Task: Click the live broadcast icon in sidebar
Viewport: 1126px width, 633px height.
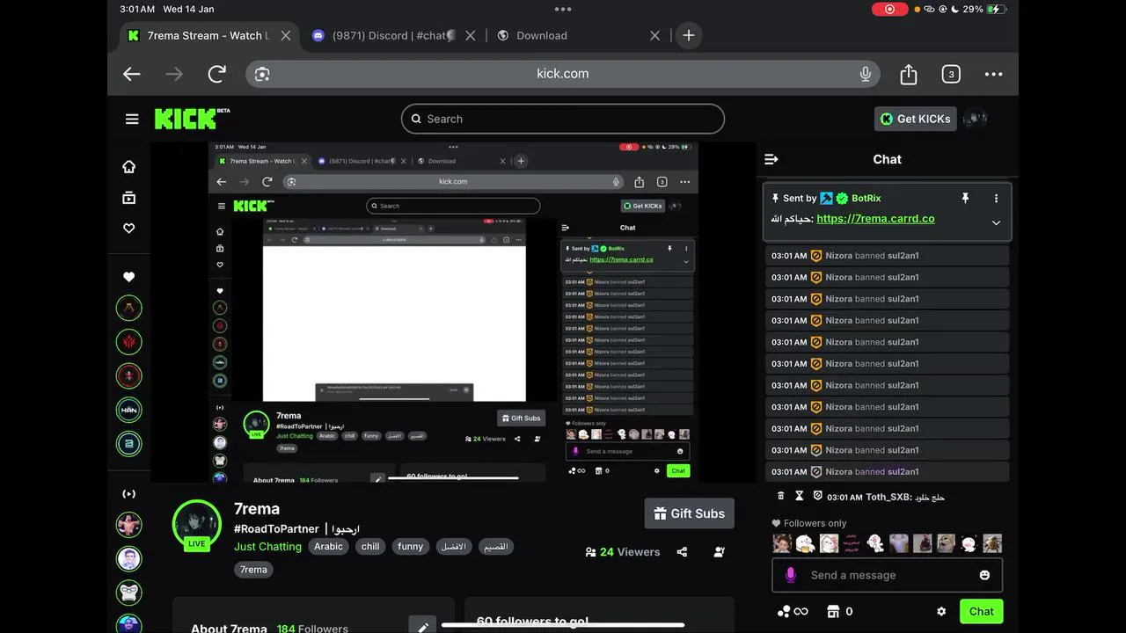Action: click(x=128, y=494)
